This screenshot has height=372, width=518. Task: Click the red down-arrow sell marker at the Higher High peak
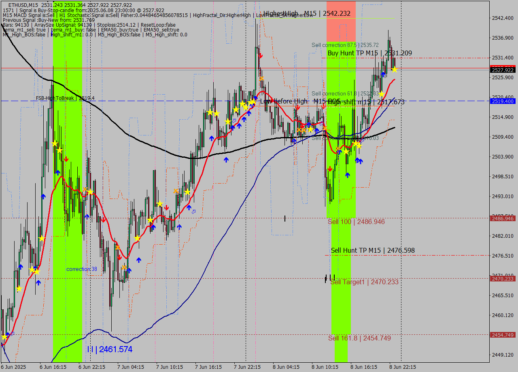(261, 56)
